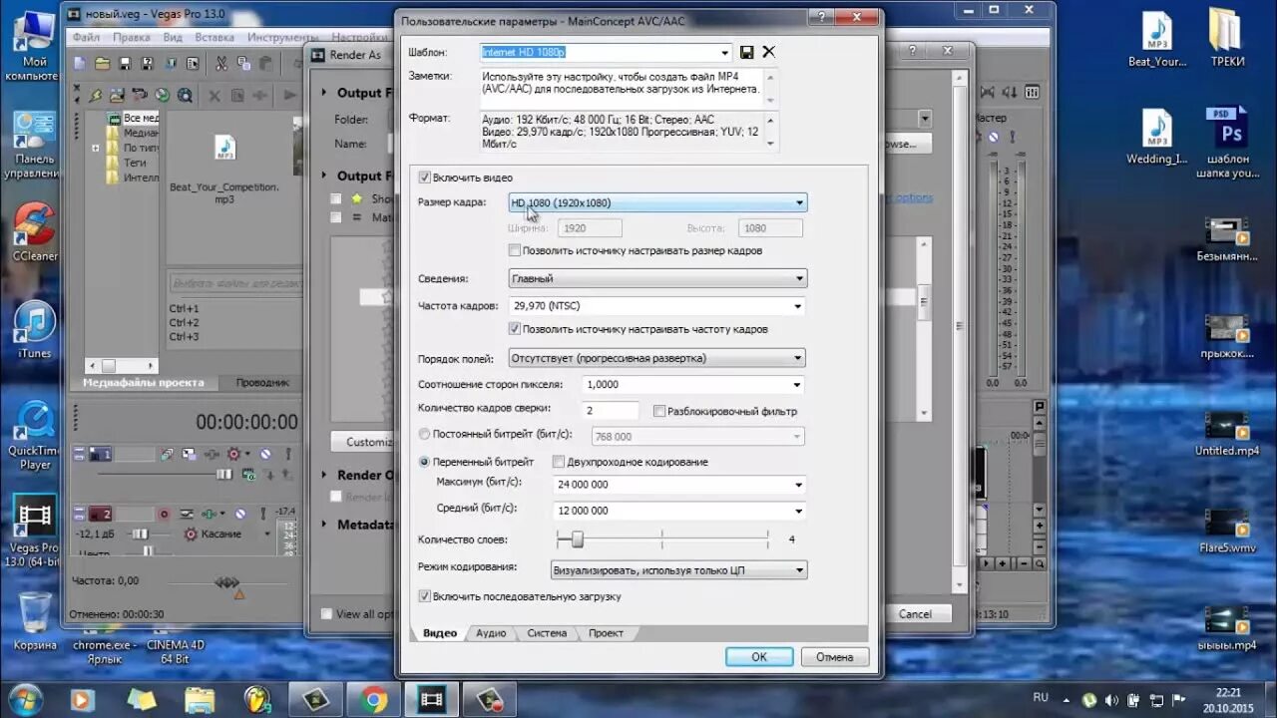Open Track FX on audio track 2
Screen dimensions: 1277x718
(x=211, y=514)
